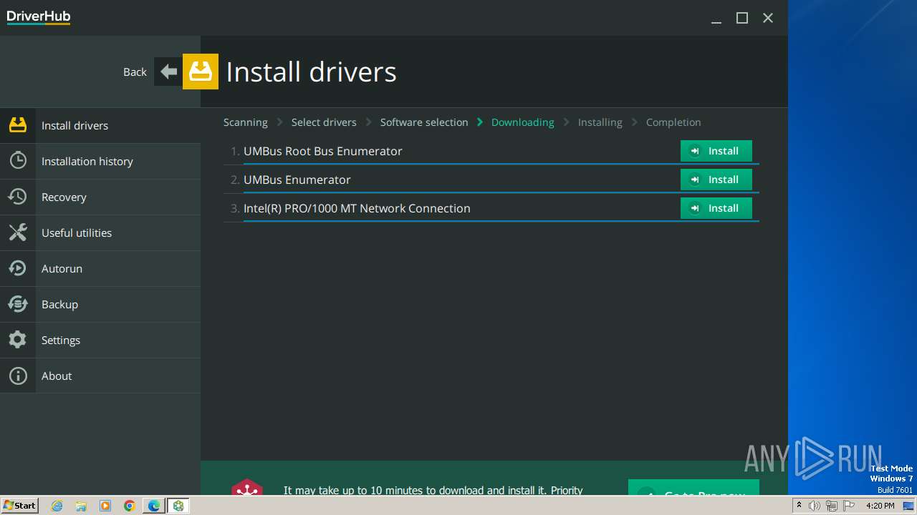Open Settings gear icon in sidebar
The height and width of the screenshot is (515, 917).
18,340
